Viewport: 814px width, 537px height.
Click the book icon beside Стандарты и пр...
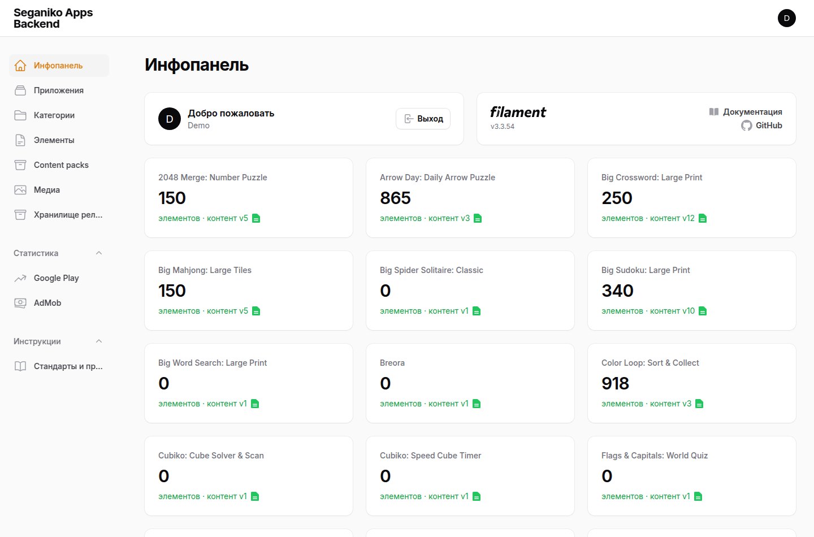click(20, 366)
